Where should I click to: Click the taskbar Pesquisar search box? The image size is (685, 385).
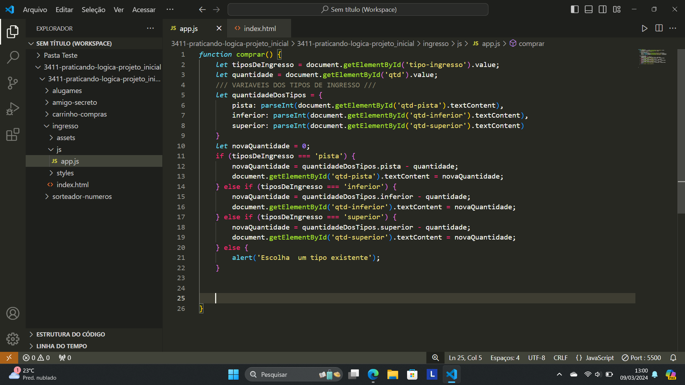[x=294, y=374]
